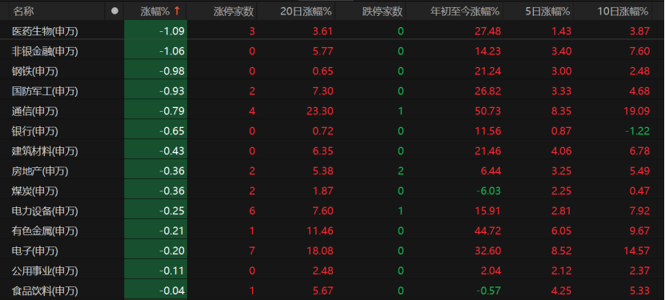Select the 公用事业(申万) row

coord(333,270)
